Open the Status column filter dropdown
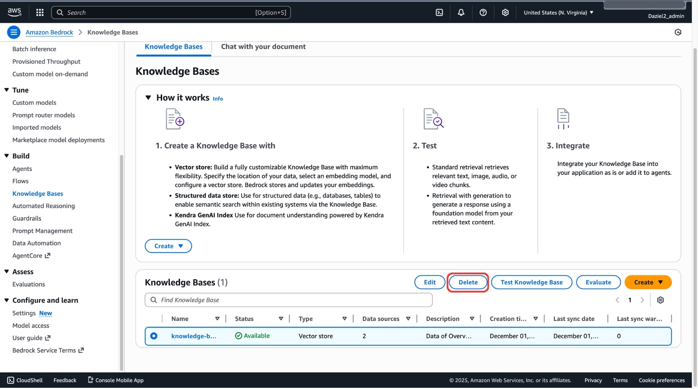The height and width of the screenshot is (389, 698). pyautogui.click(x=281, y=318)
